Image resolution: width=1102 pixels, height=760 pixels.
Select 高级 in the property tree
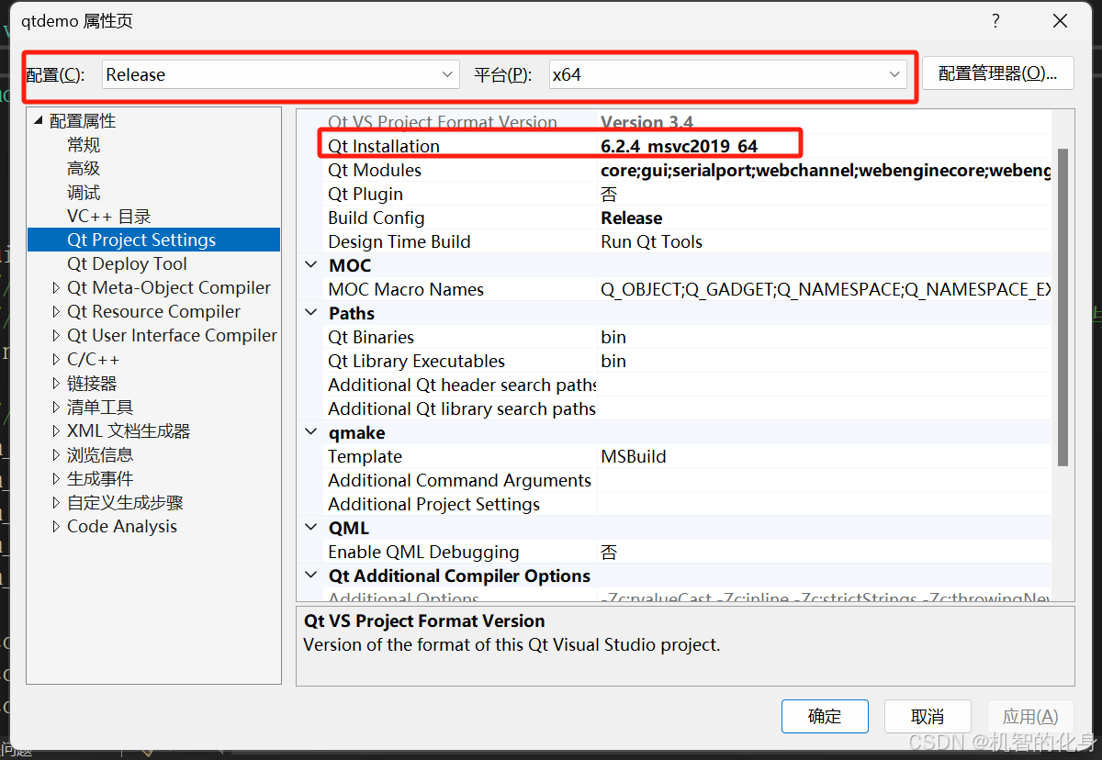[x=84, y=169]
